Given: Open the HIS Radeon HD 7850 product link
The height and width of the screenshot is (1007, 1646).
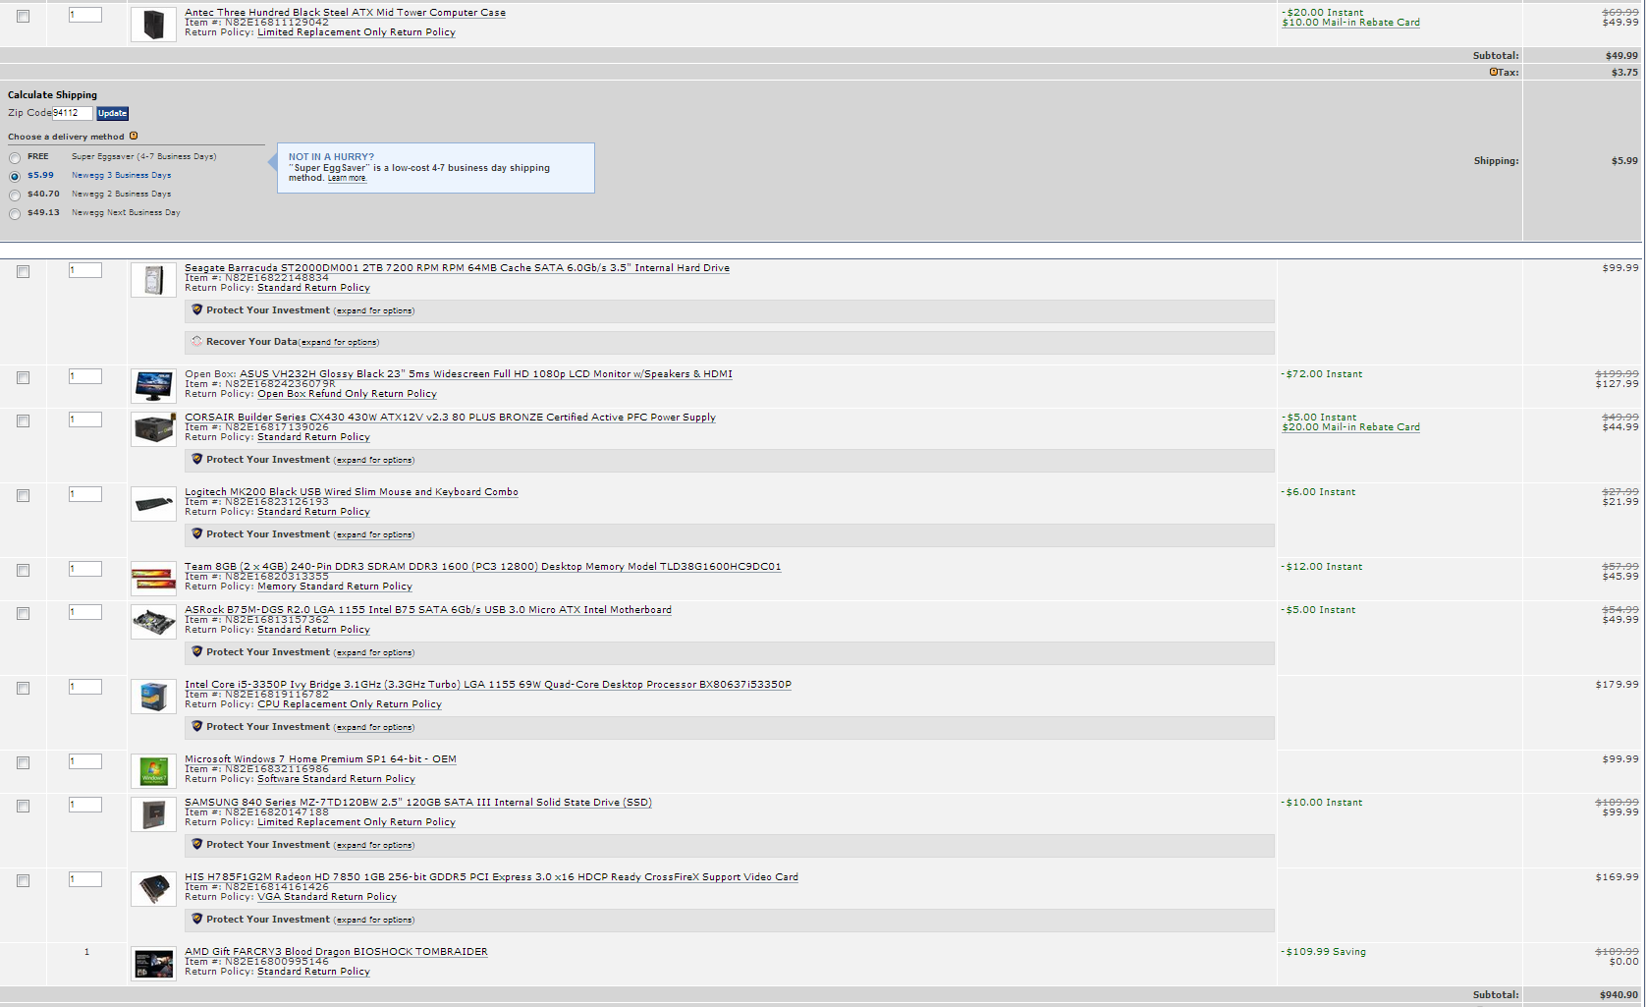Looking at the screenshot, I should click(491, 877).
